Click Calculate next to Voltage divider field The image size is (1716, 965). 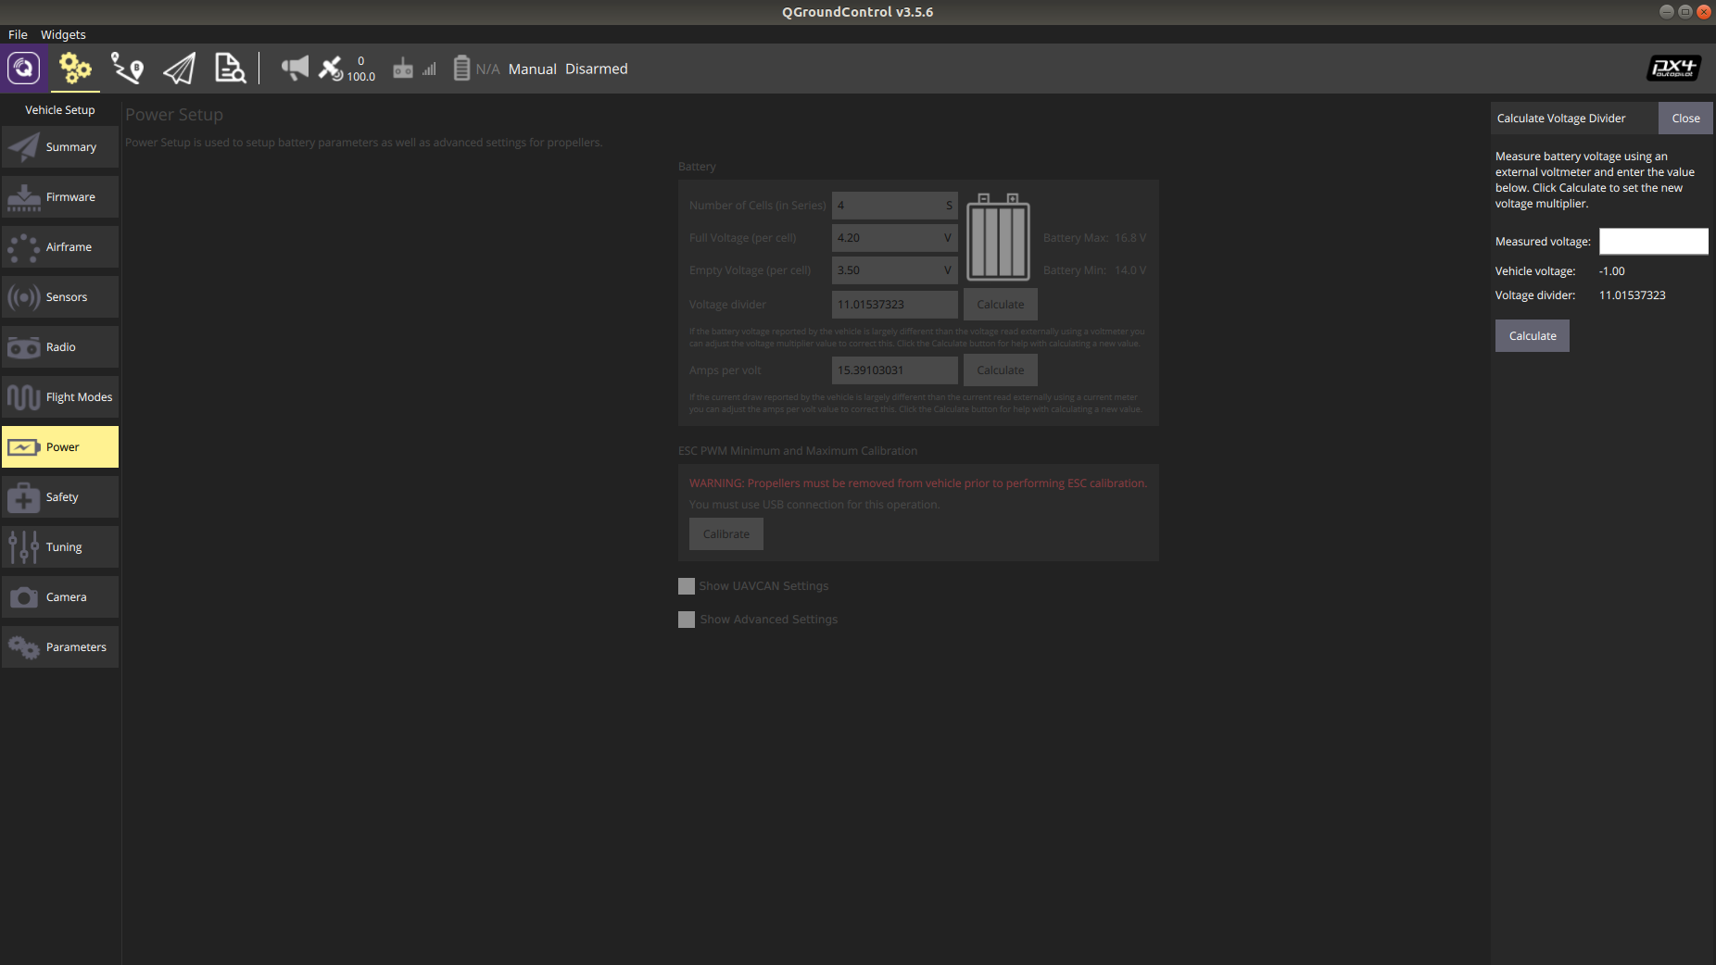(1001, 305)
